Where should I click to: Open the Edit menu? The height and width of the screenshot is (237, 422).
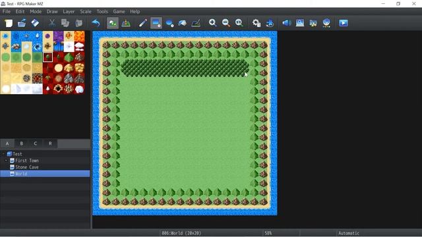pos(20,12)
